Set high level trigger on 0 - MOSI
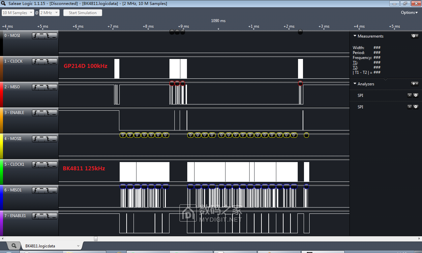This screenshot has width=422, height=253. (x=42, y=36)
